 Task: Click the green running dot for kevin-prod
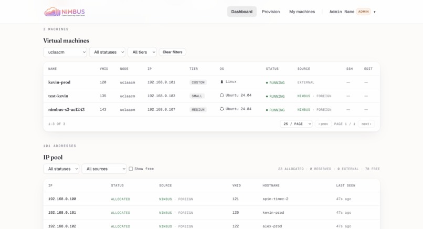pos(267,82)
